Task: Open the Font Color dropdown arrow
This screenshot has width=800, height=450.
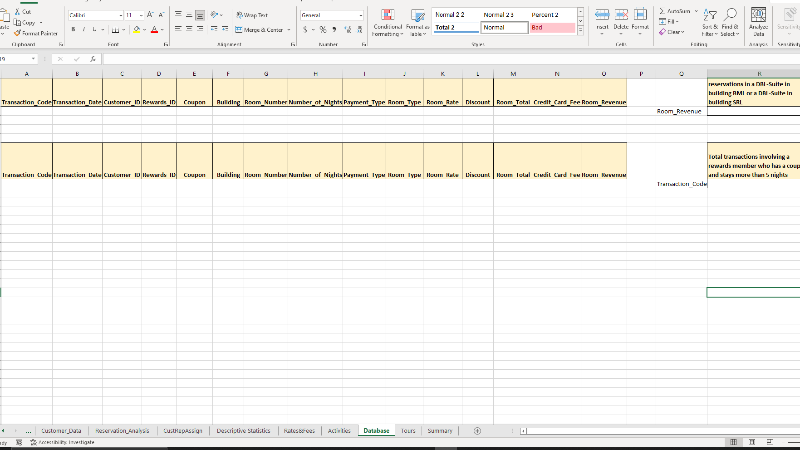Action: (162, 29)
